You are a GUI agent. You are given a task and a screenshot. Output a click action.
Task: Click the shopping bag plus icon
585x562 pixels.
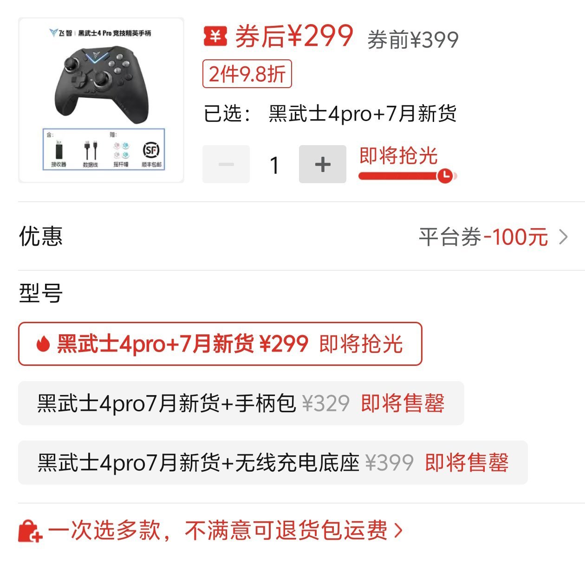tap(30, 531)
